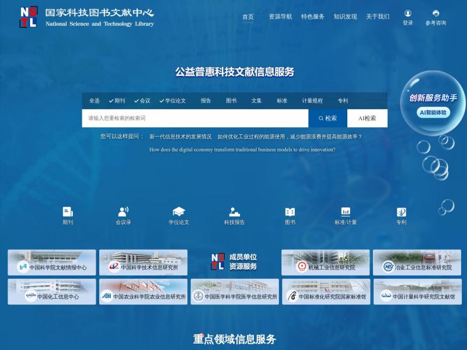Click the 冶金工业信息标准研究院 logo icon
Screen dimensions: 467x350
pos(388,267)
